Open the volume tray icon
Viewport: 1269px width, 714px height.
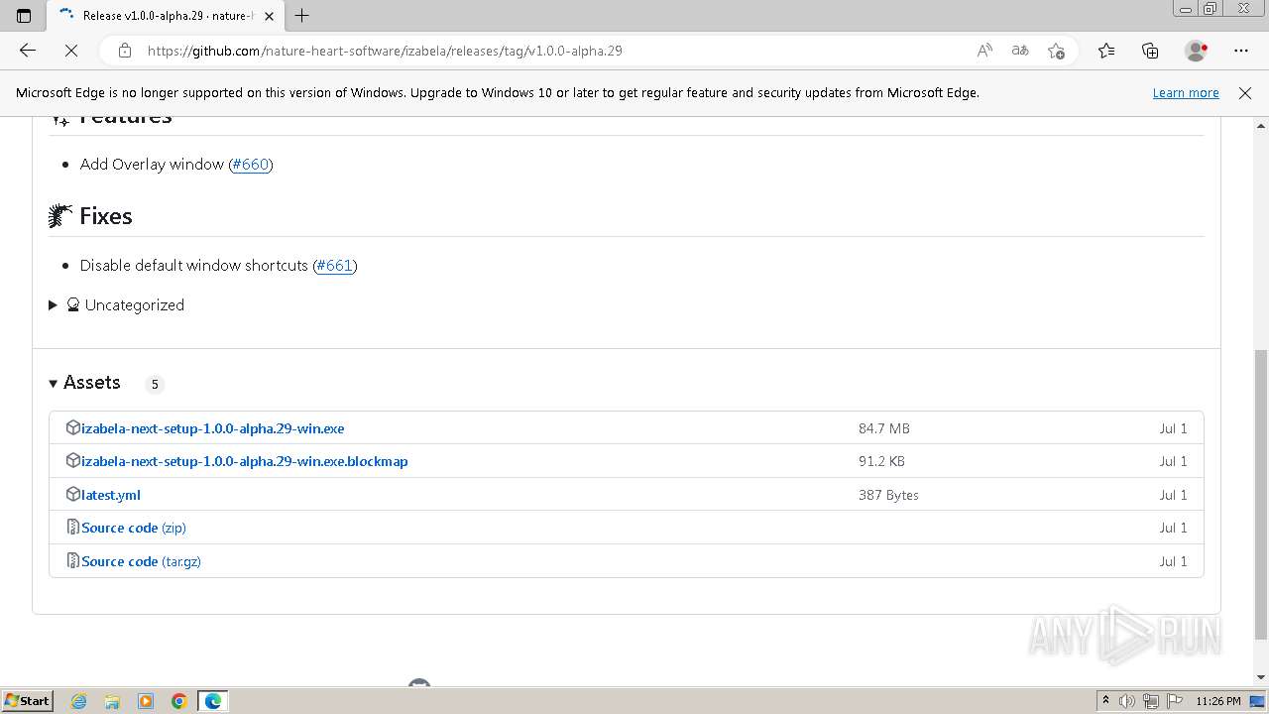point(1127,701)
